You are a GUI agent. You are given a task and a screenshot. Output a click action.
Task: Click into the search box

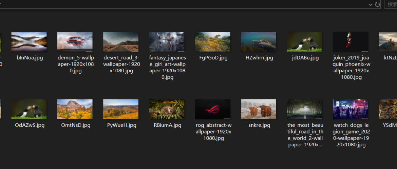[391, 4]
